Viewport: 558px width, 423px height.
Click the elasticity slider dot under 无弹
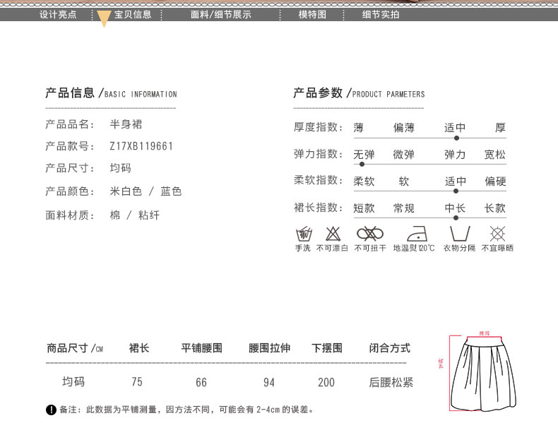pyautogui.click(x=362, y=164)
